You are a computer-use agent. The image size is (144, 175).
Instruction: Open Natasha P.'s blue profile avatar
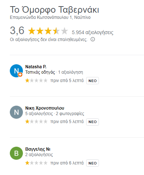coord(16,71)
